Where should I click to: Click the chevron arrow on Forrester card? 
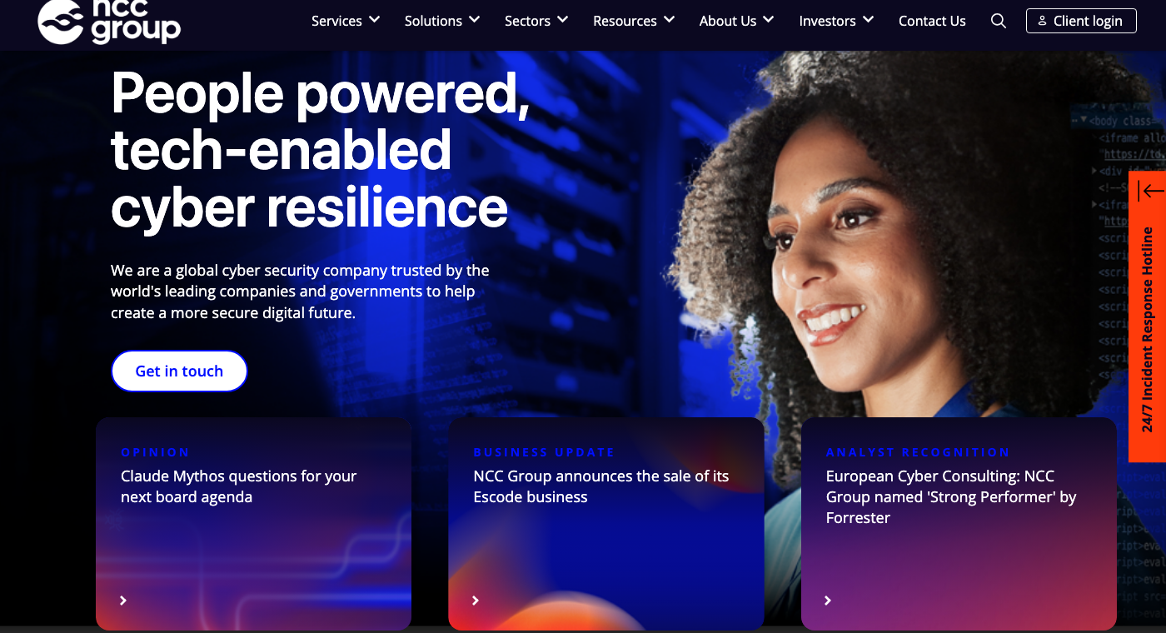tap(828, 601)
